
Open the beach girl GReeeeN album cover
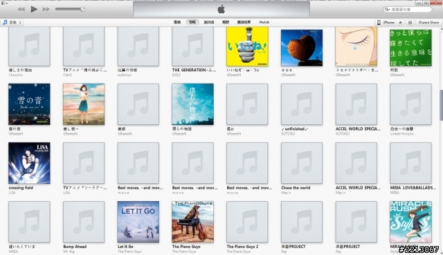[84, 104]
